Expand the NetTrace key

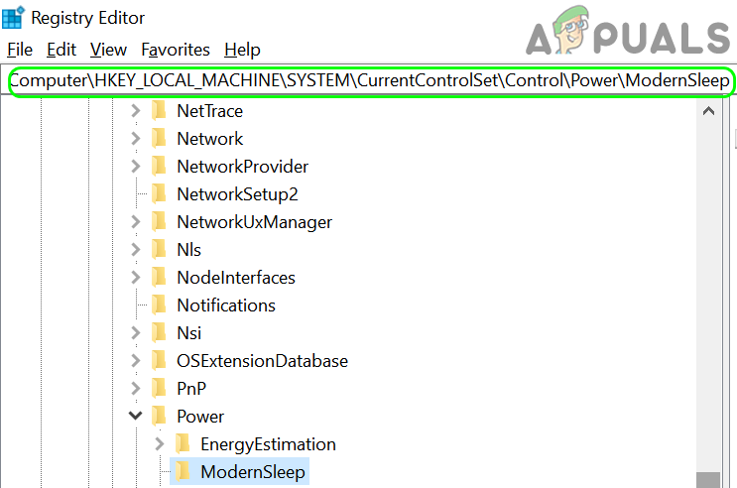click(x=136, y=111)
